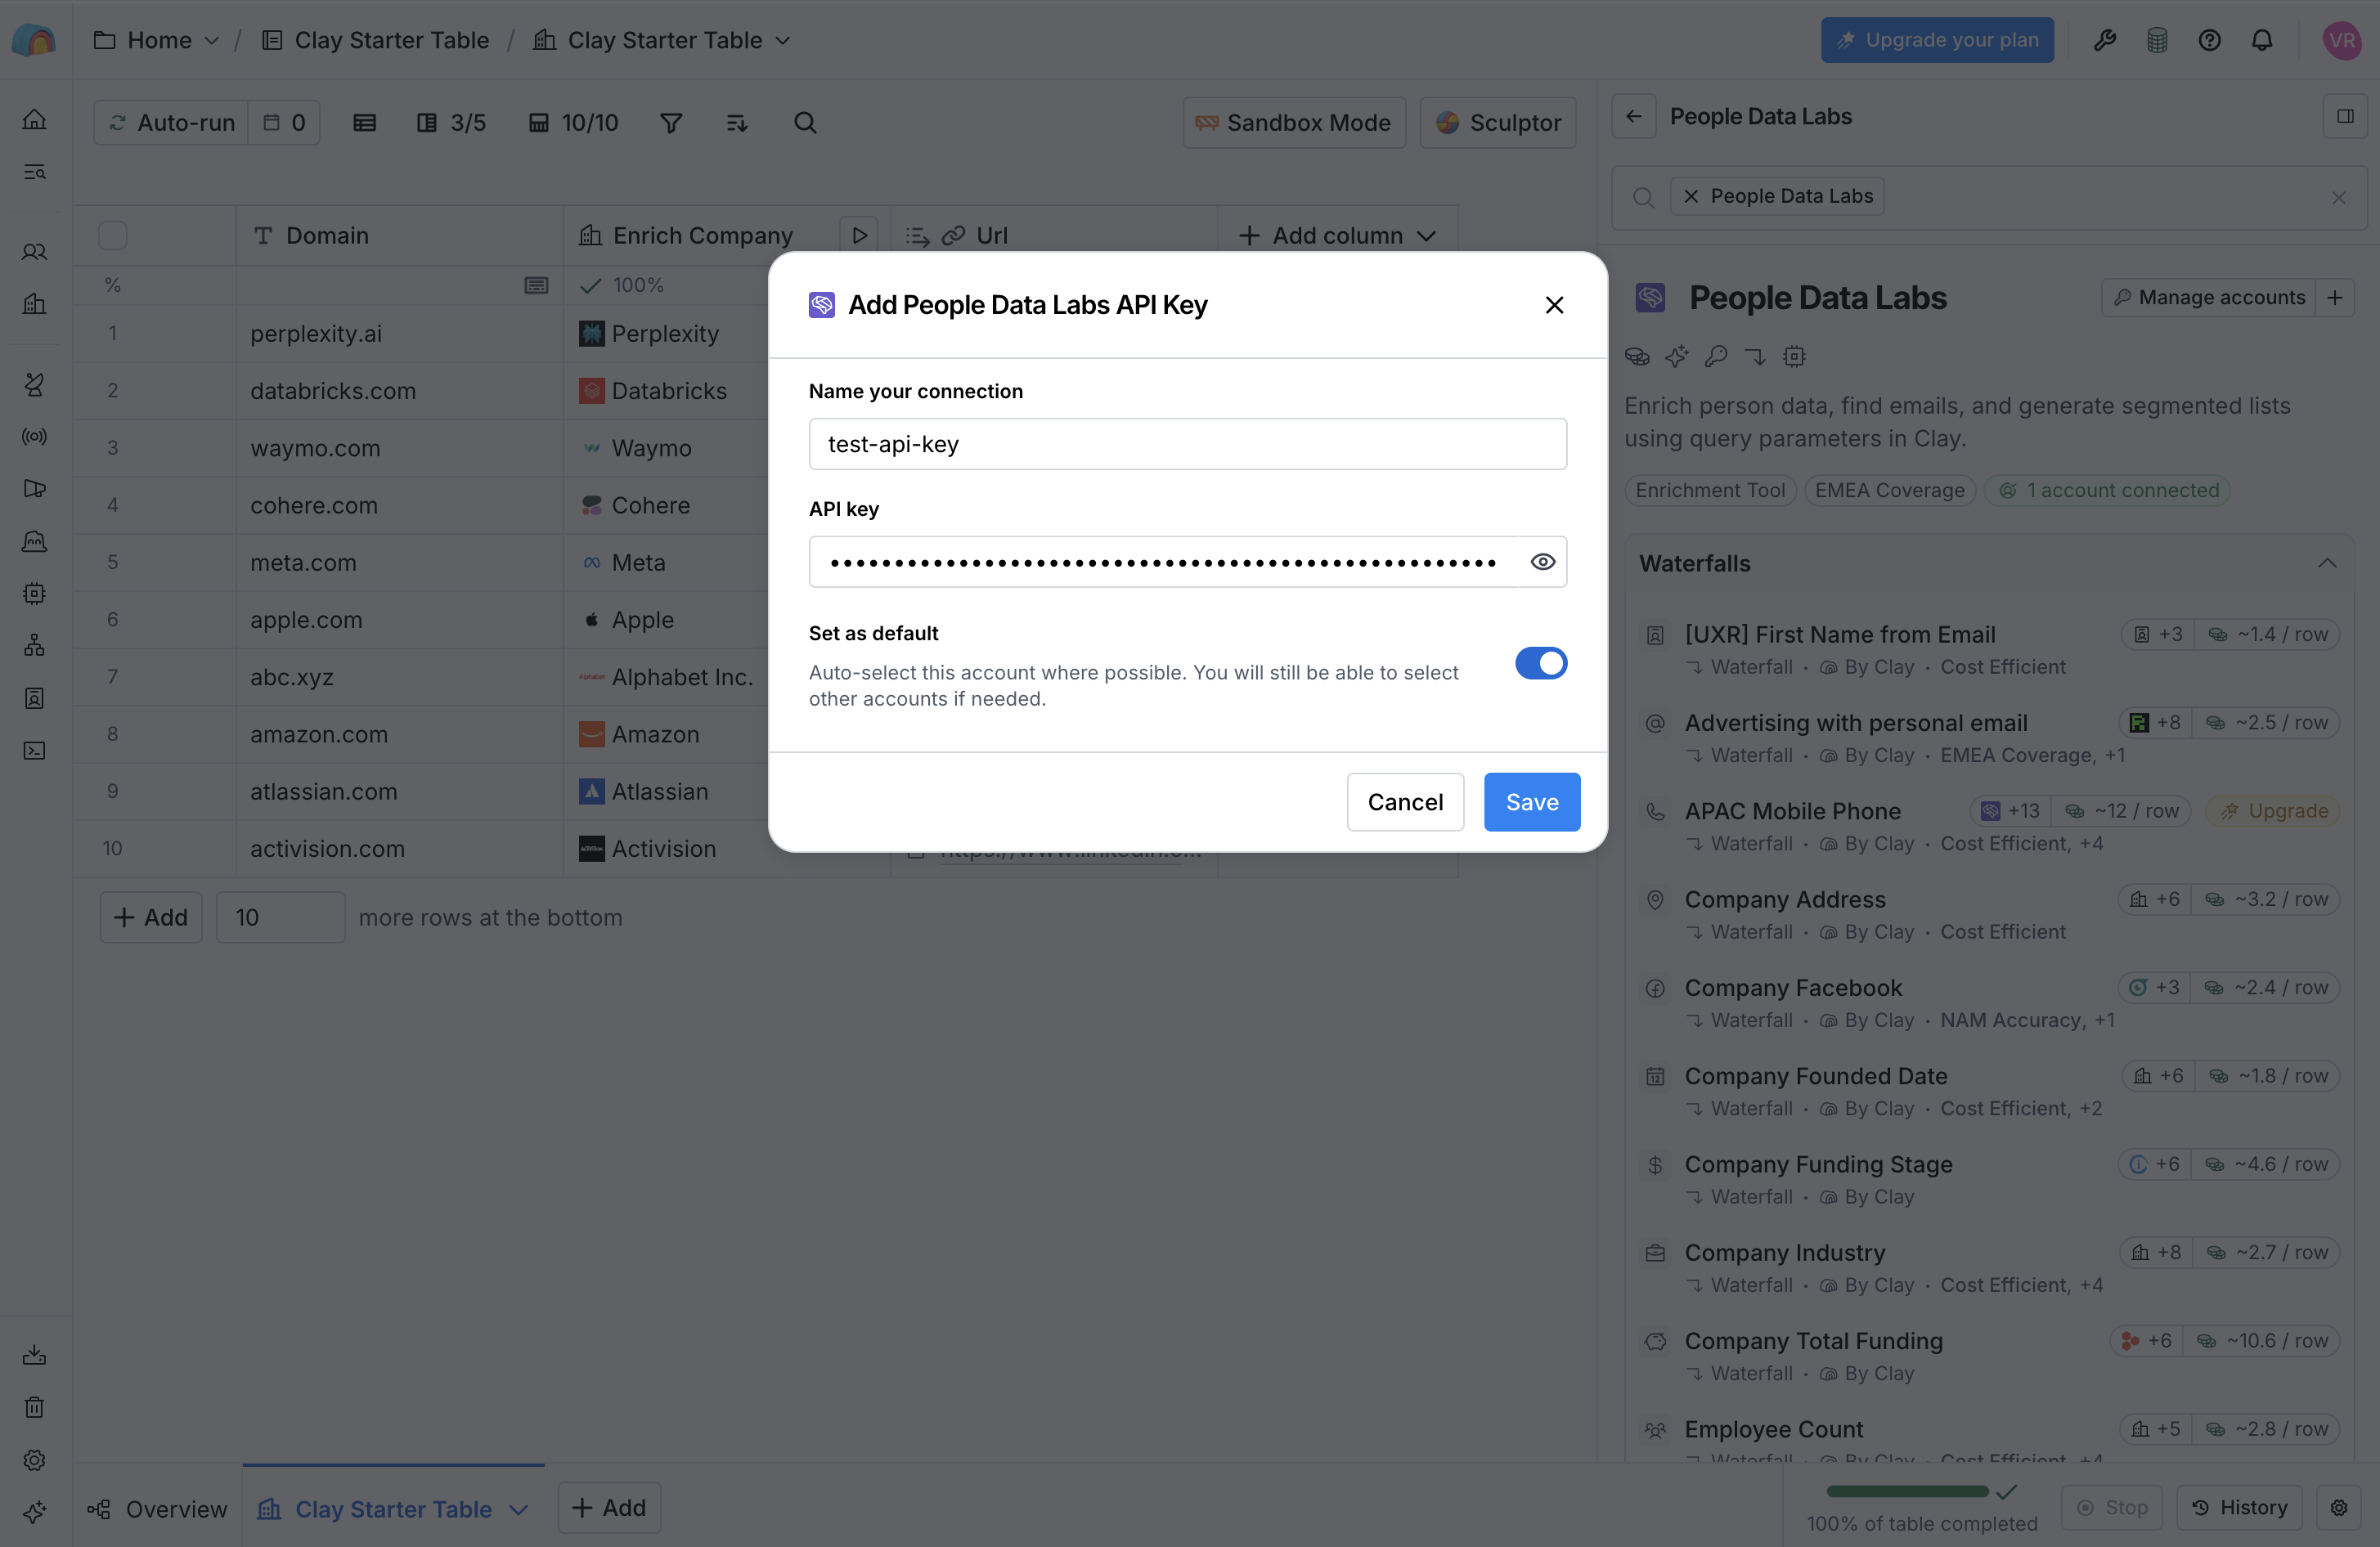The image size is (2380, 1547).
Task: Open the companies icon in sidebar
Action: (x=34, y=304)
